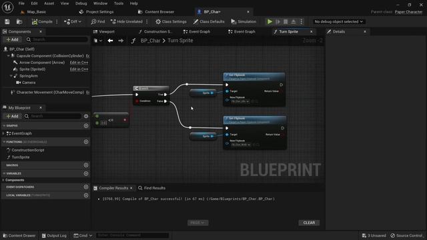Image resolution: width=427 pixels, height=240 pixels.
Task: Open the Paper Character parent class link
Action: [x=408, y=12]
